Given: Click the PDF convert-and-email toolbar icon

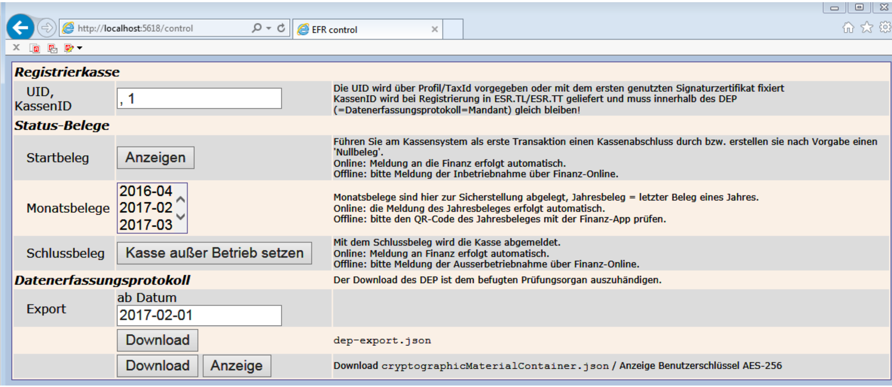Looking at the screenshot, I should click(x=52, y=48).
